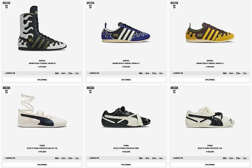Click Launch Aug 28 badge on high-top boot card
Screen dimensions: 252x168
pos(7,5)
